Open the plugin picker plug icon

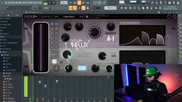[147, 8]
